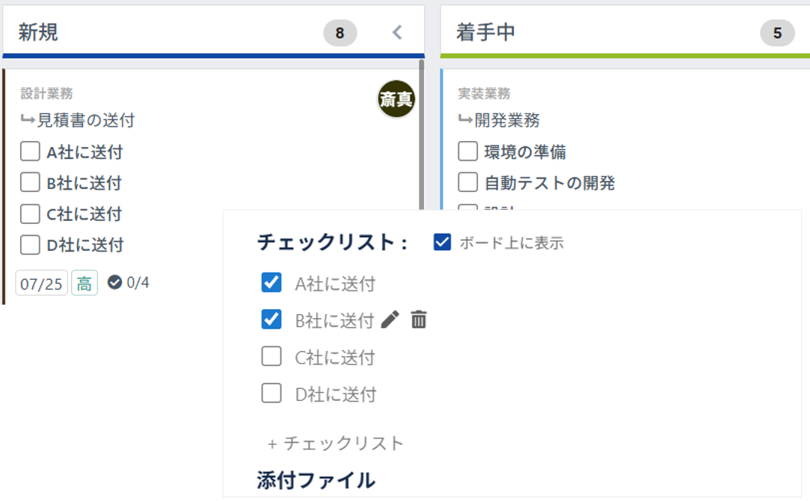This screenshot has width=810, height=501.
Task: Toggle the ボード上に表示 checkbox
Action: pyautogui.click(x=442, y=242)
